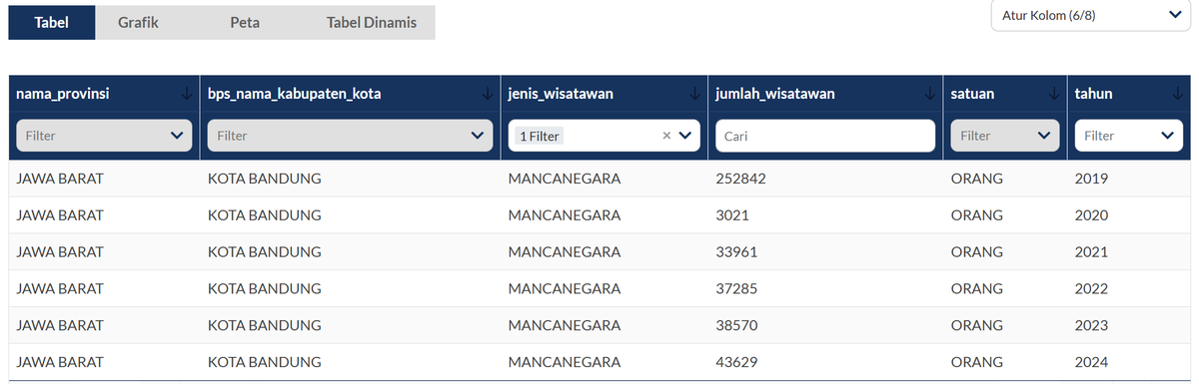Click year 2023 cell
The width and height of the screenshot is (1199, 384).
coord(1091,326)
